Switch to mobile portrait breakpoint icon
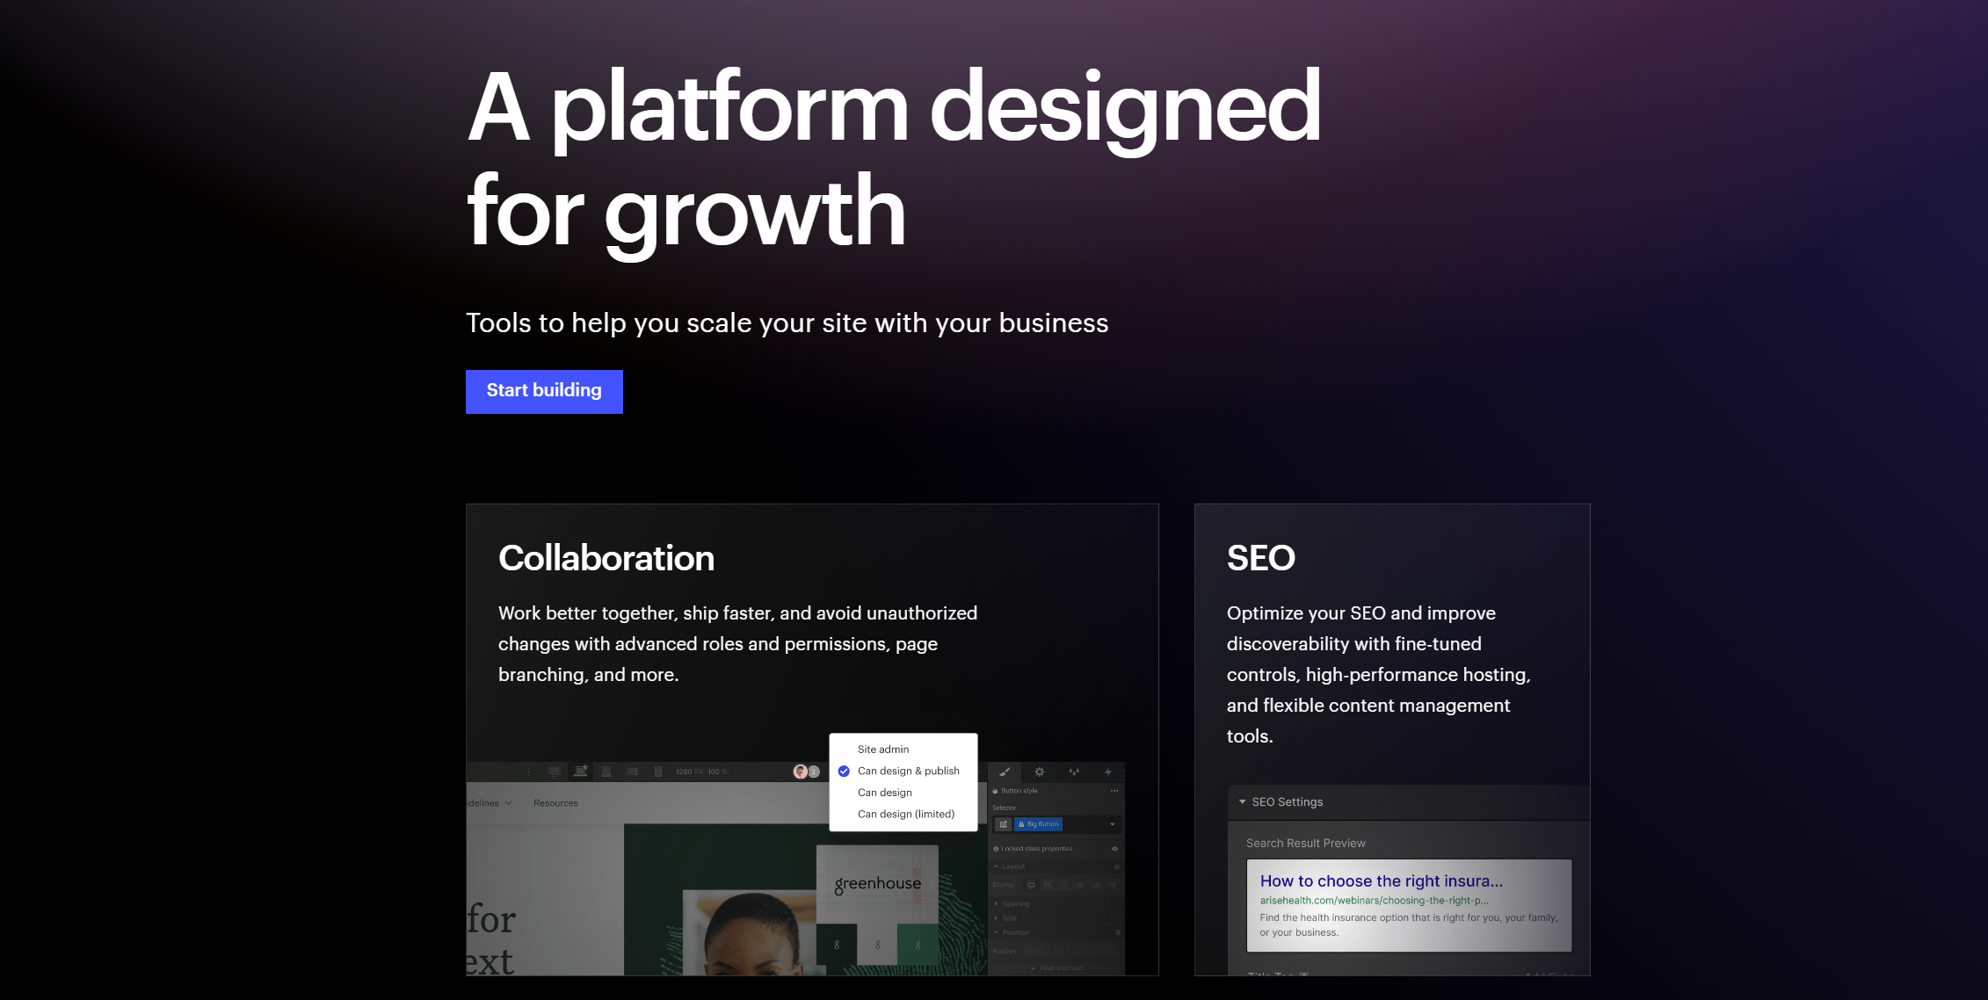The image size is (1988, 1000). 658,772
